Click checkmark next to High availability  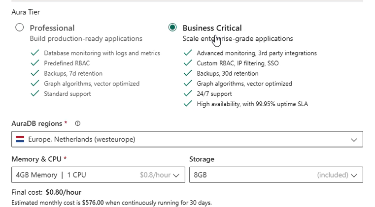(x=188, y=104)
